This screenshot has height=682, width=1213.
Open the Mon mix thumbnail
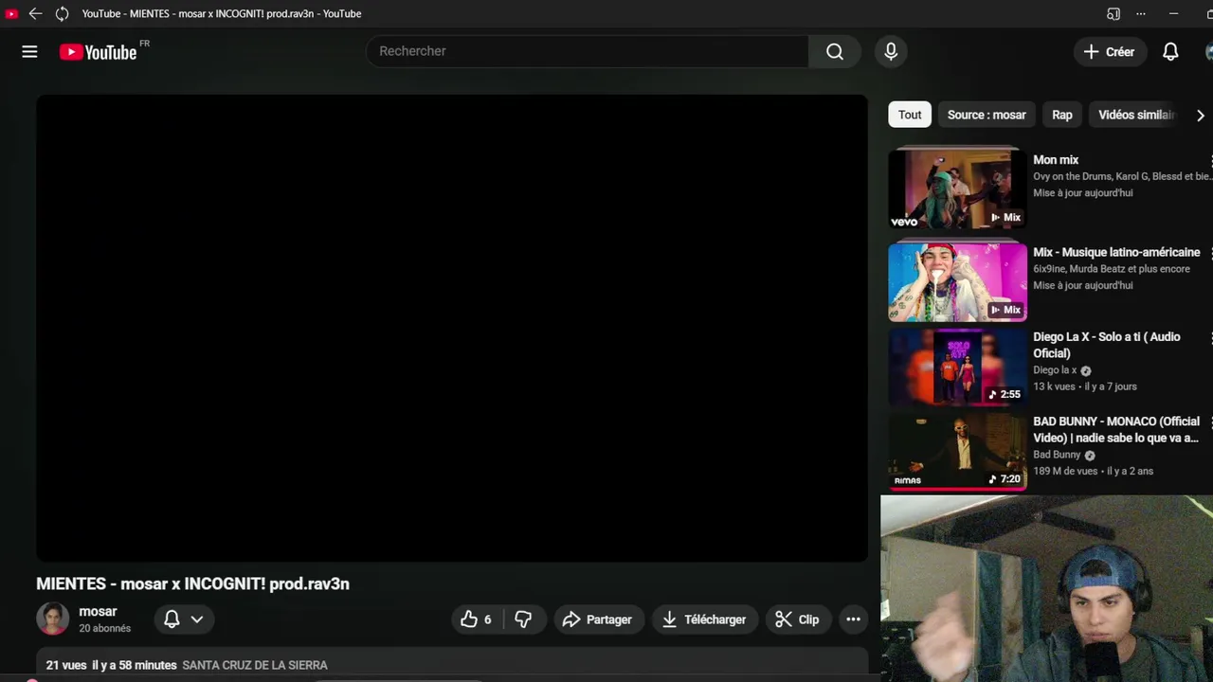957,188
